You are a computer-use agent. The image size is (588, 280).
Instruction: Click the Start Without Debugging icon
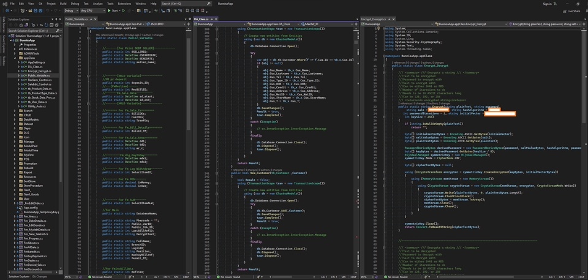click(124, 10)
